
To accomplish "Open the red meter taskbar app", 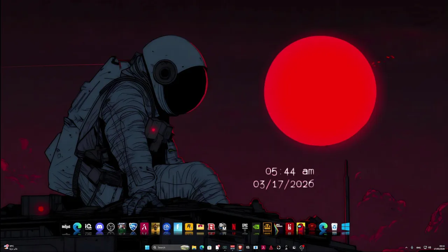I will [x=232, y=247].
